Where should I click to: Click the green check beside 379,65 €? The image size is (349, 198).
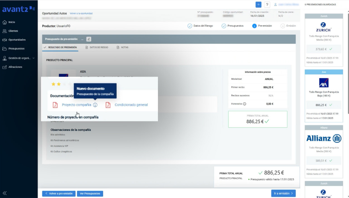pyautogui.click(x=331, y=49)
